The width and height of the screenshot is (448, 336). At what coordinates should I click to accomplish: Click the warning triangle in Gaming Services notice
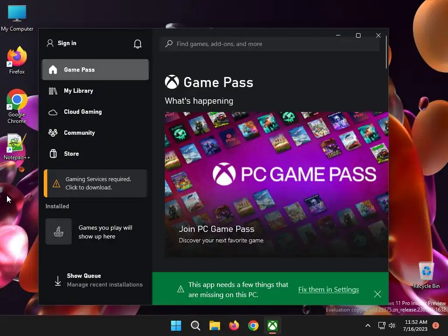pos(56,184)
